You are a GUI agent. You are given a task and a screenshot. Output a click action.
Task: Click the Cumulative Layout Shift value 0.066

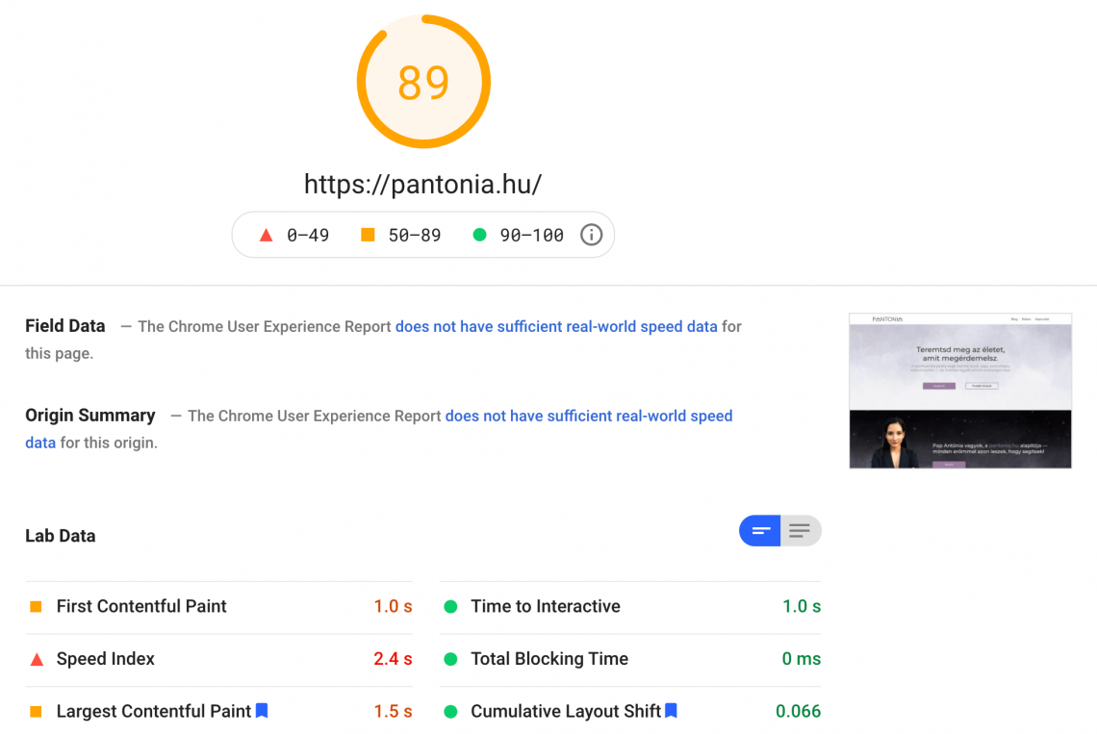799,711
